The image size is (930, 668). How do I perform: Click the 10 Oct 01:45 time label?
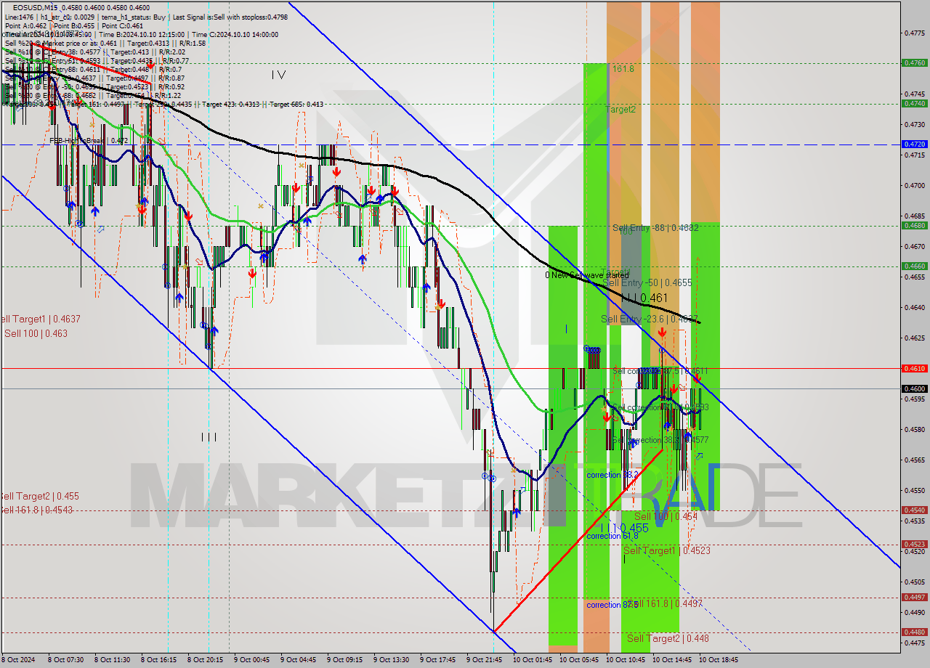(533, 660)
